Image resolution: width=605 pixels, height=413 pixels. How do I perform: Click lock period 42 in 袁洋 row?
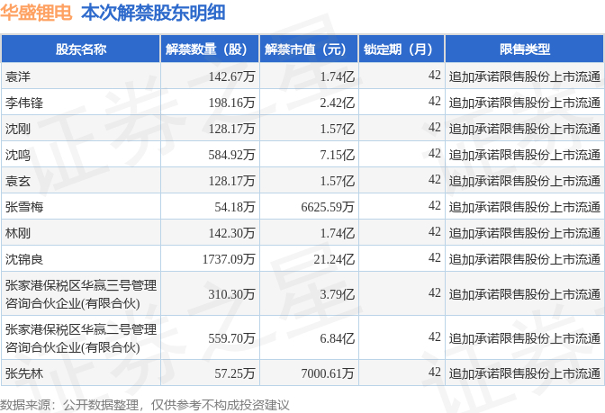coord(435,75)
